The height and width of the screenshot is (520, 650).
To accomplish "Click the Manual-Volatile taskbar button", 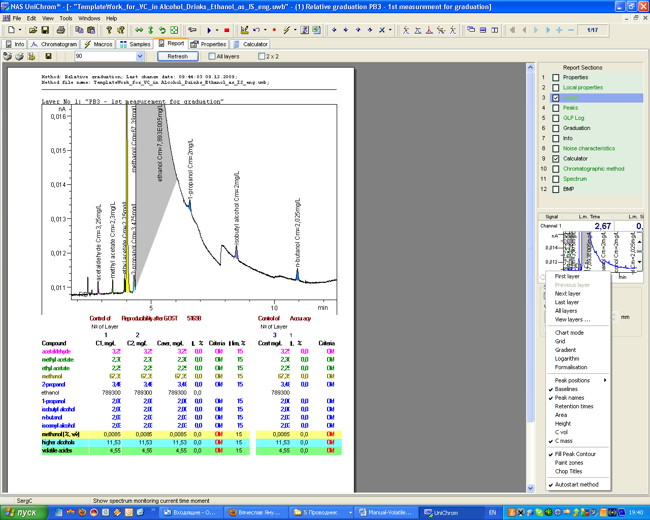I will pos(387,512).
